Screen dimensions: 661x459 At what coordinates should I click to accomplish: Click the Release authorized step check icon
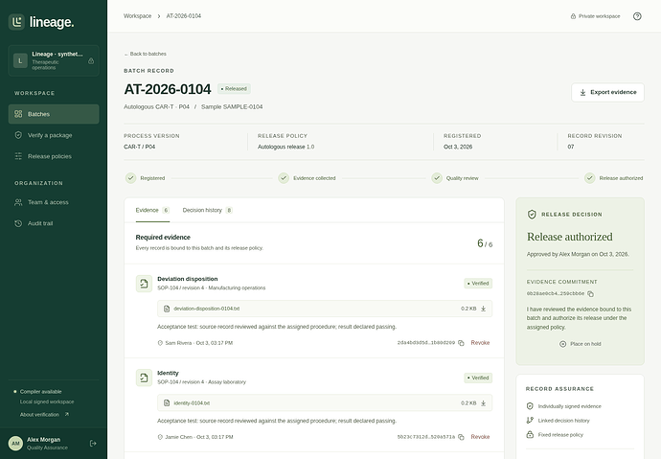point(590,178)
